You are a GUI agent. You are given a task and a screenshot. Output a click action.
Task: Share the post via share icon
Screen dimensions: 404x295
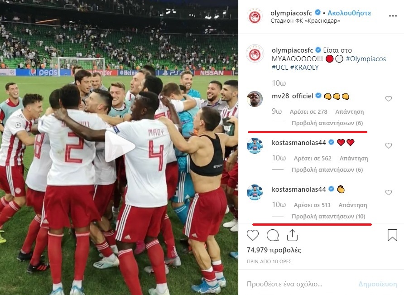[292, 235]
